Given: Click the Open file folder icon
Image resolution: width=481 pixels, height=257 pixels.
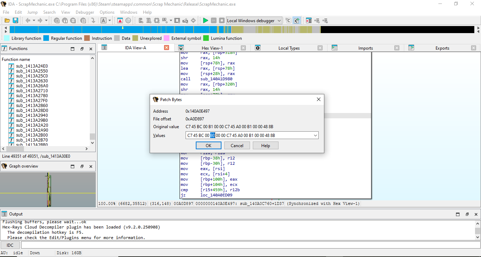Looking at the screenshot, I should click(x=7, y=20).
